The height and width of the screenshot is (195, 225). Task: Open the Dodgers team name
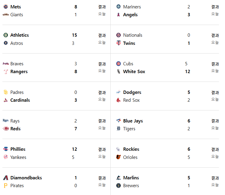[132, 92]
